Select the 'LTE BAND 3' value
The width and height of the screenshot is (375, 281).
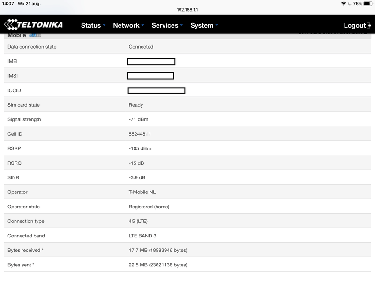pyautogui.click(x=142, y=236)
